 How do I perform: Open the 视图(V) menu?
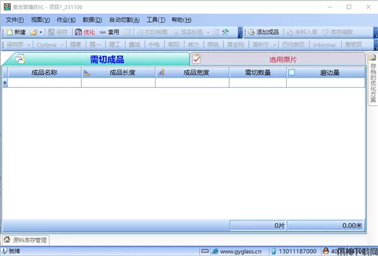[x=40, y=20]
